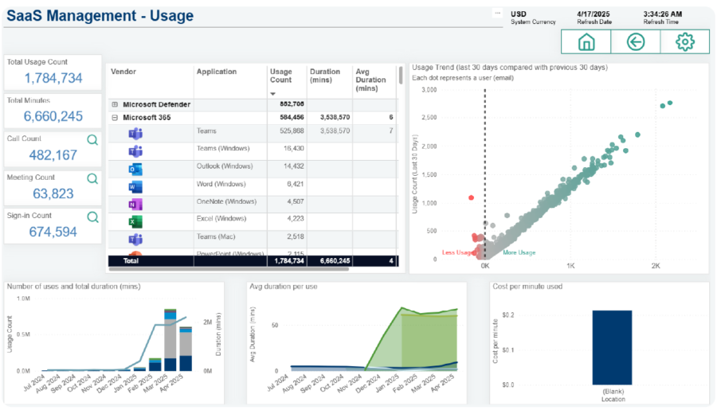Click the Meeting Count magnifier icon

(x=92, y=178)
